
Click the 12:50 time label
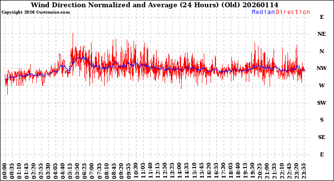(165, 171)
